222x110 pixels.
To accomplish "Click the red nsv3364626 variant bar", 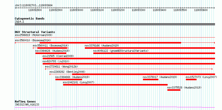I will point(51,53).
